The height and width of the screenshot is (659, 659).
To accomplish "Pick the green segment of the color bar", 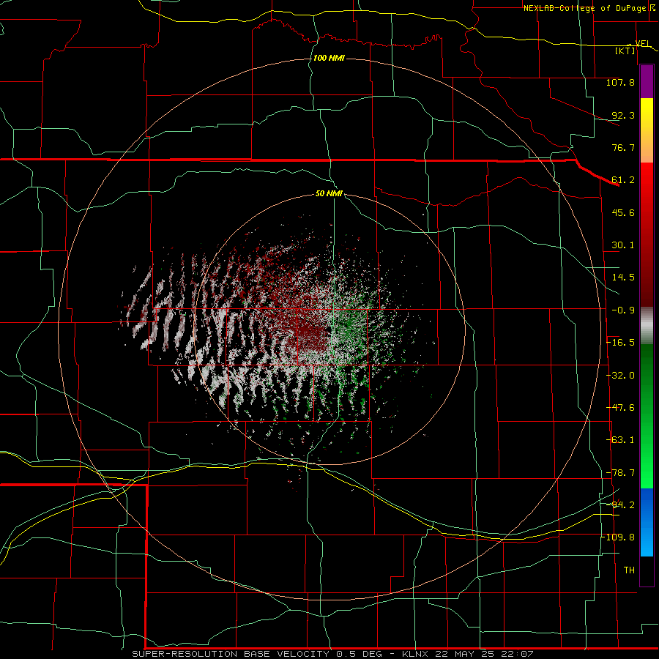I will [x=647, y=416].
